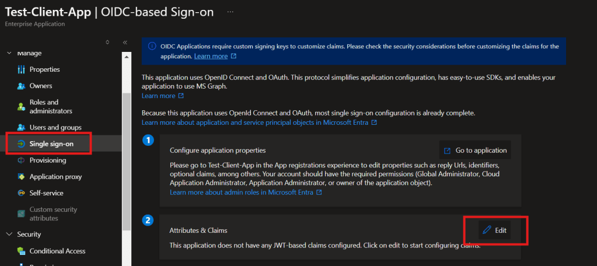Collapse the Manage section chevron

9,53
